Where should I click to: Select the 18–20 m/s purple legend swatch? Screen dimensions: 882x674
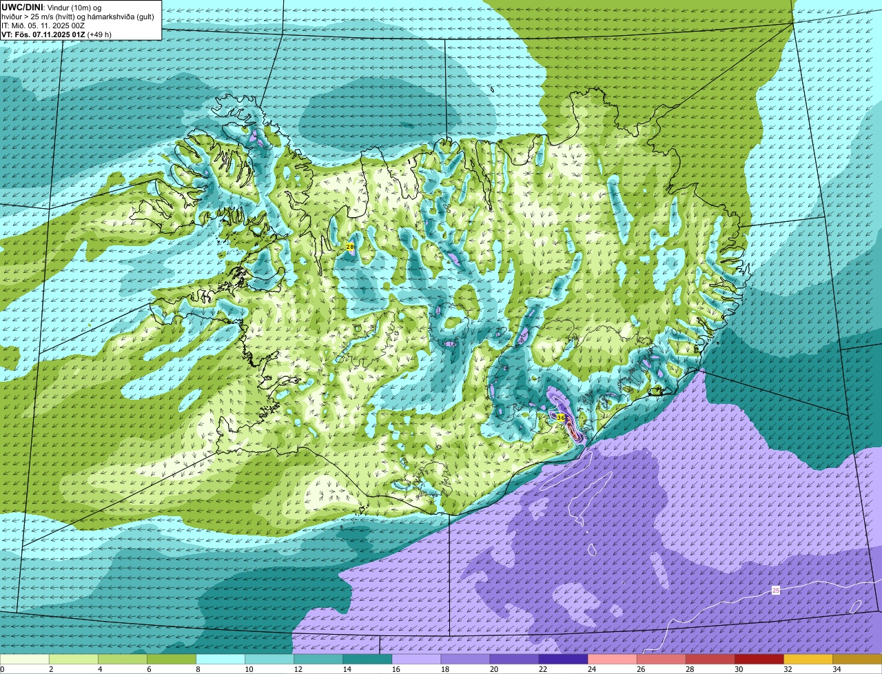pos(465,659)
